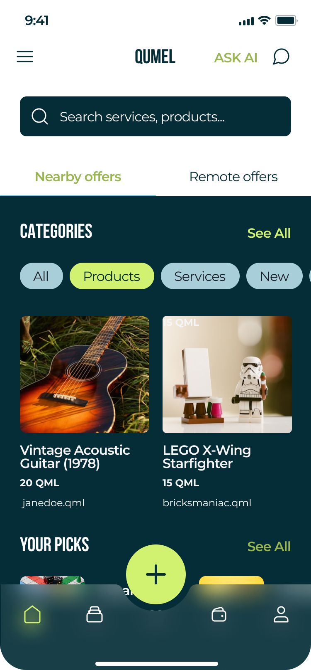Click ASK AI link
Image resolution: width=311 pixels, height=670 pixels.
236,58
